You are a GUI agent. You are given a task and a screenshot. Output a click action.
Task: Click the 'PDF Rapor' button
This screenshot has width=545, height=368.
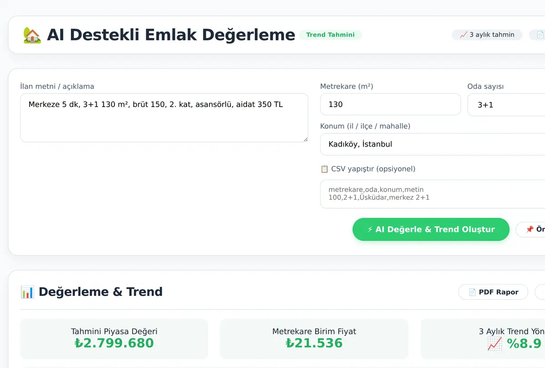click(x=493, y=292)
